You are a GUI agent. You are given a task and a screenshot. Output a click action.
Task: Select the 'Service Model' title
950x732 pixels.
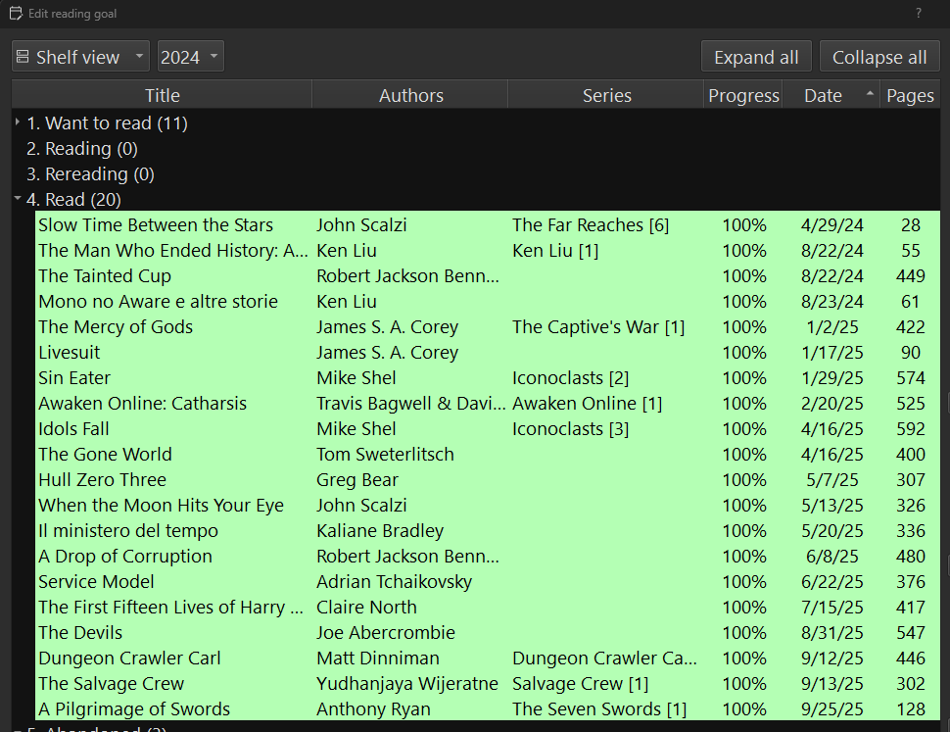(x=96, y=581)
